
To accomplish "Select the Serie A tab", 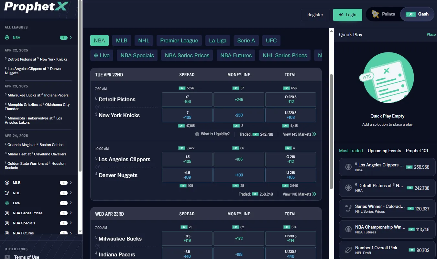I will (x=246, y=40).
